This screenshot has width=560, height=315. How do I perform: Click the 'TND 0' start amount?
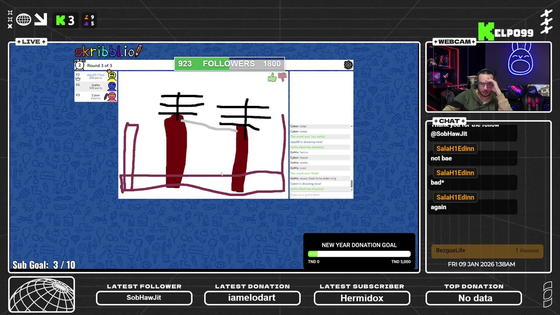click(314, 262)
